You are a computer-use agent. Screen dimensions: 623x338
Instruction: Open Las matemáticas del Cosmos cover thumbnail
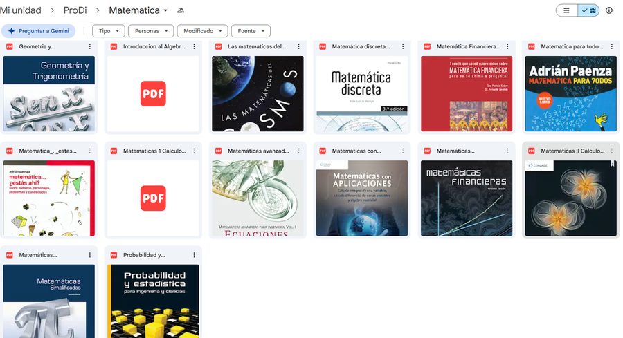(258, 93)
